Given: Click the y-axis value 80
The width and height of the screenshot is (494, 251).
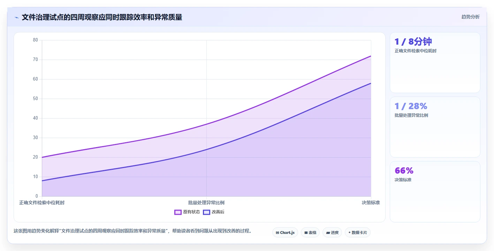Looking at the screenshot, I should point(35,40).
